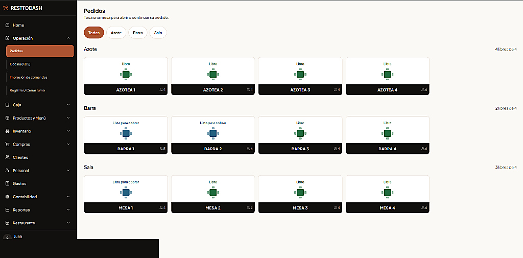Click the green table icon of BARRA 4

coord(388,133)
